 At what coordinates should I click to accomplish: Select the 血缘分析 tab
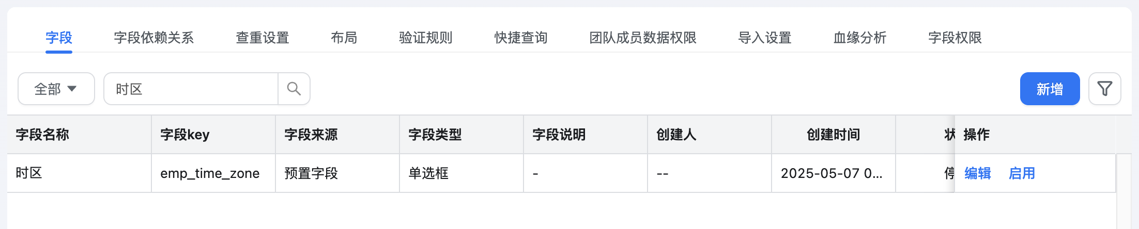pos(860,38)
